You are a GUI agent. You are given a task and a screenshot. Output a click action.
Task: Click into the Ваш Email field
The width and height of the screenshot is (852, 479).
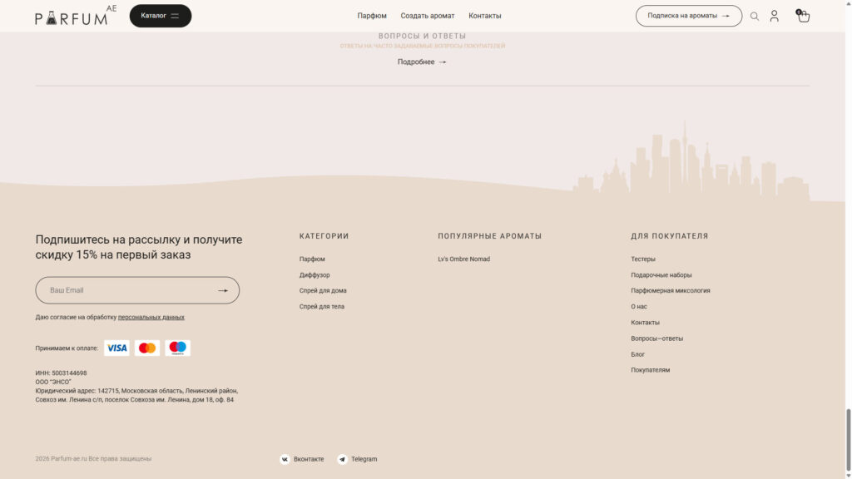point(125,290)
